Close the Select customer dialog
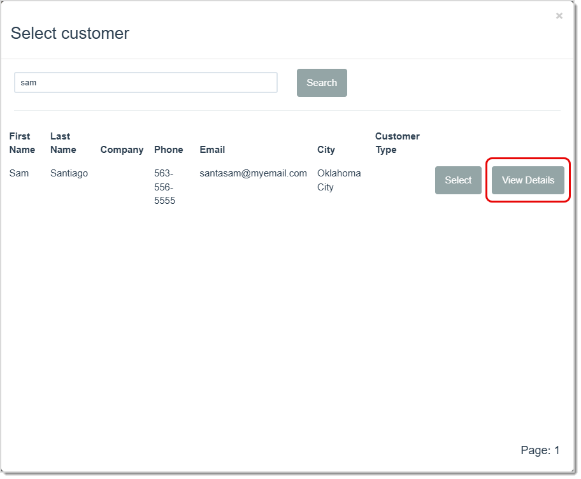 [x=559, y=15]
